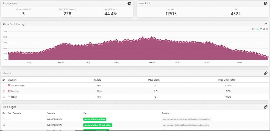Click the 7.9% visitors value

(99, 97)
